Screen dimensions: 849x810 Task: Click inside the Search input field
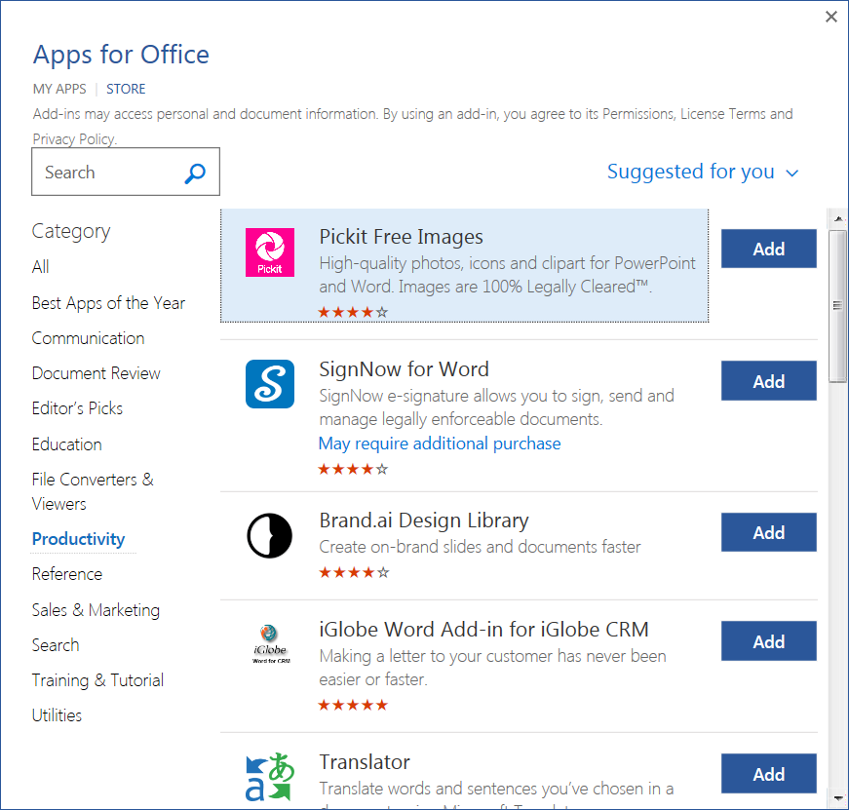tap(107, 173)
